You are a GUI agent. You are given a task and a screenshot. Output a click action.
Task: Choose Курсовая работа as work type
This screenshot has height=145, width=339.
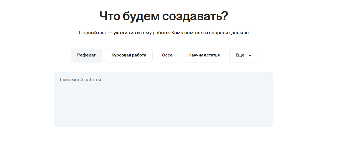(x=129, y=55)
